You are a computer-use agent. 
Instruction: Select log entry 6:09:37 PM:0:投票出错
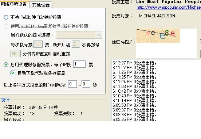[x=134, y=110]
